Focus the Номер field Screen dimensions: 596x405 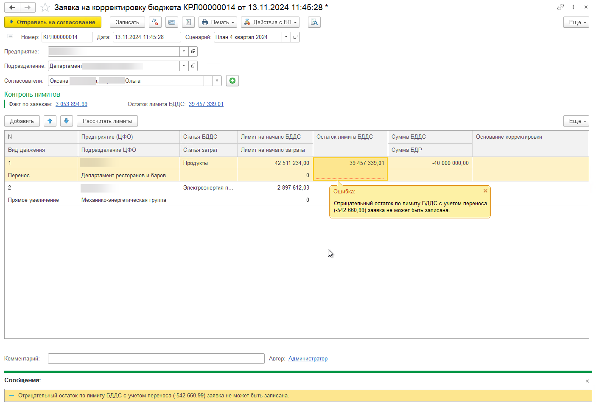pos(67,37)
